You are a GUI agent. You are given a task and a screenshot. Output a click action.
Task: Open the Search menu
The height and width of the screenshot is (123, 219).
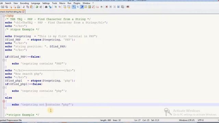click(x=8, y=3)
